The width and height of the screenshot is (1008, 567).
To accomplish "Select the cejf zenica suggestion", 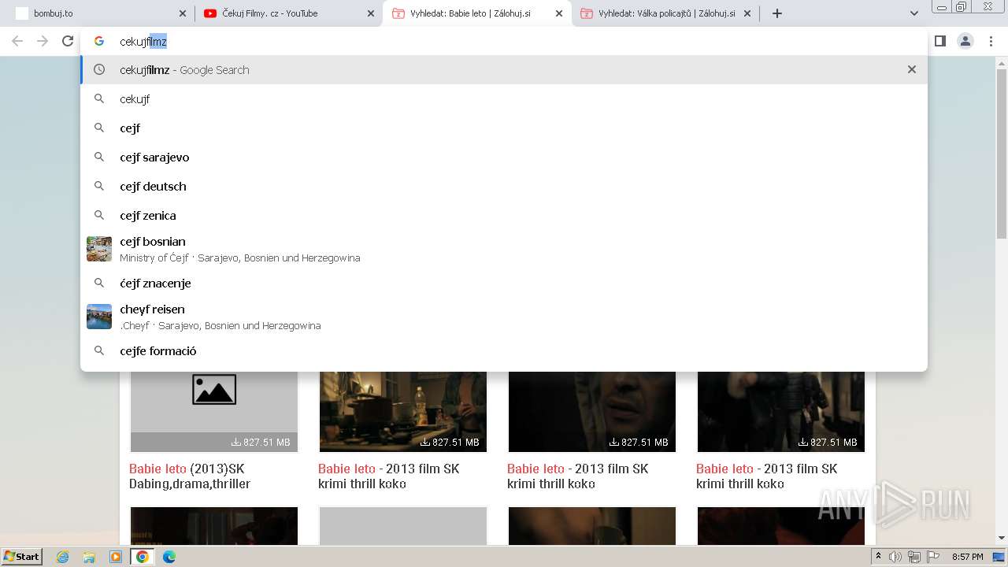I will pos(504,216).
